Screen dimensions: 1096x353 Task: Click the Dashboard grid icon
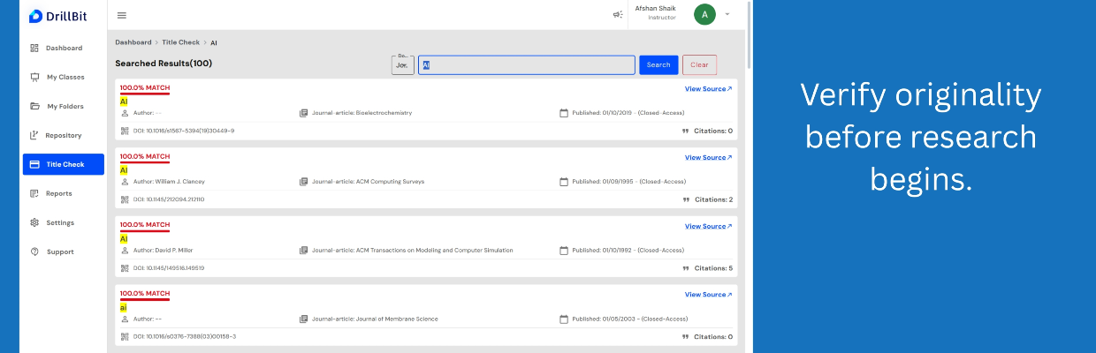(x=34, y=48)
